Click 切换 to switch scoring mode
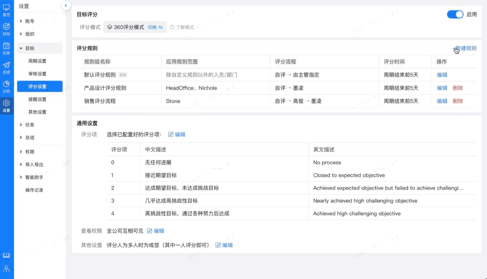Screen dimensions: 487x279 pos(155,27)
